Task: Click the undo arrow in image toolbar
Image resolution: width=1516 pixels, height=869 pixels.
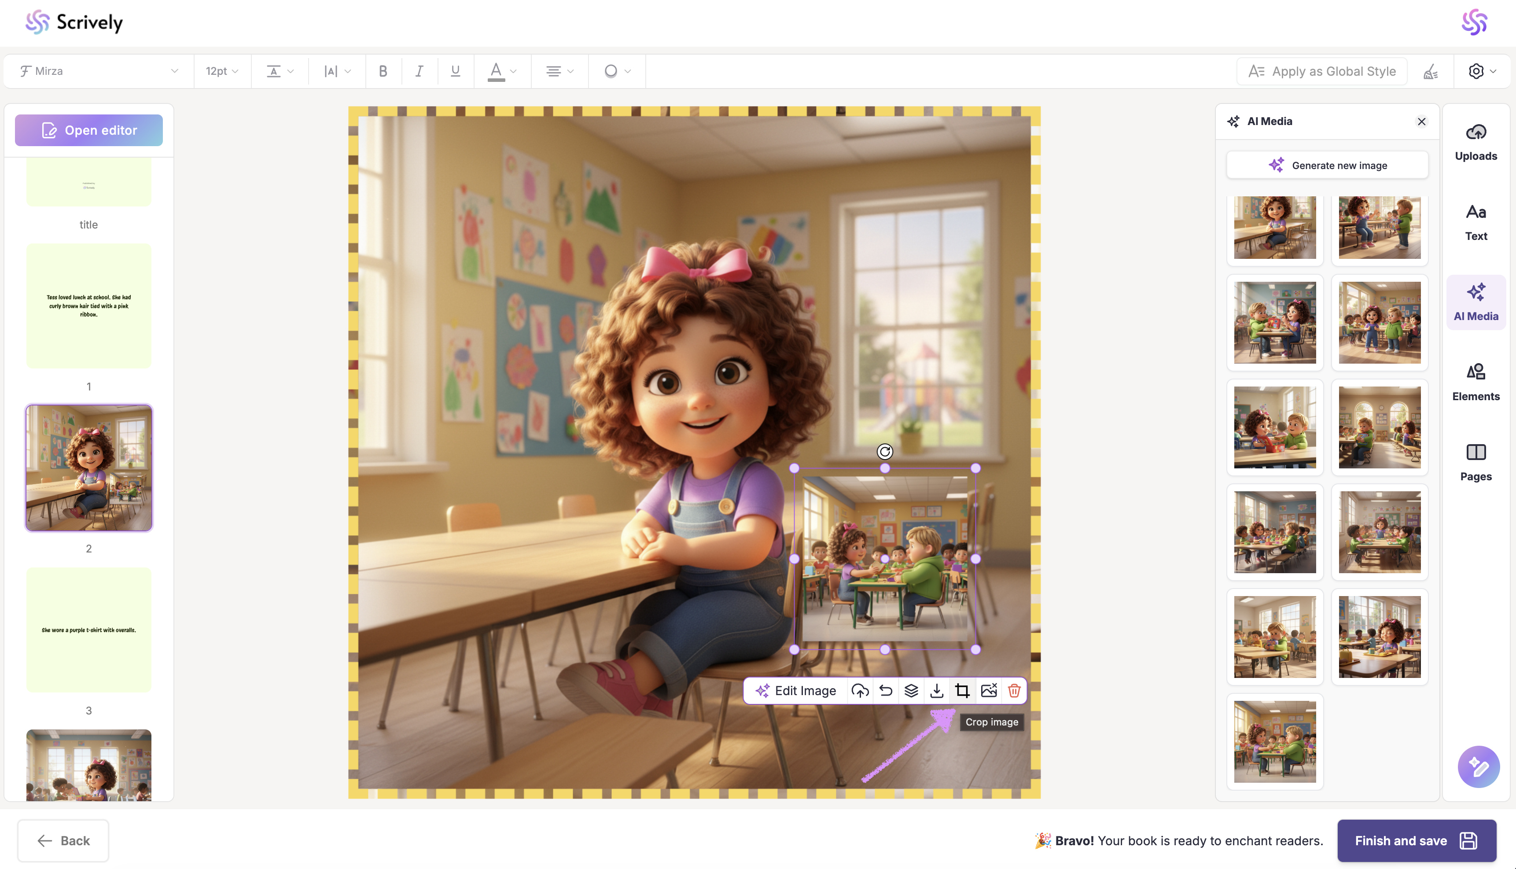Action: click(886, 691)
